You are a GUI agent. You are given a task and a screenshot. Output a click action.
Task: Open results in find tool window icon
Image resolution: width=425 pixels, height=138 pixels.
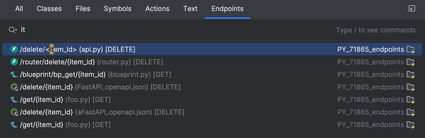(412, 9)
